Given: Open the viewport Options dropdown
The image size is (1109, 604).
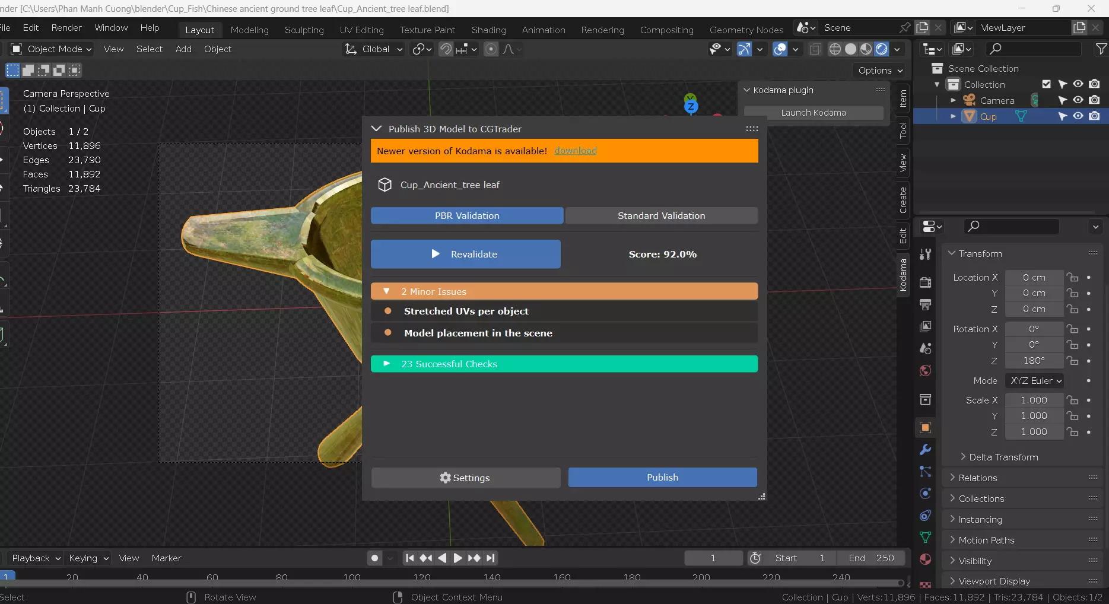Looking at the screenshot, I should [x=881, y=70].
